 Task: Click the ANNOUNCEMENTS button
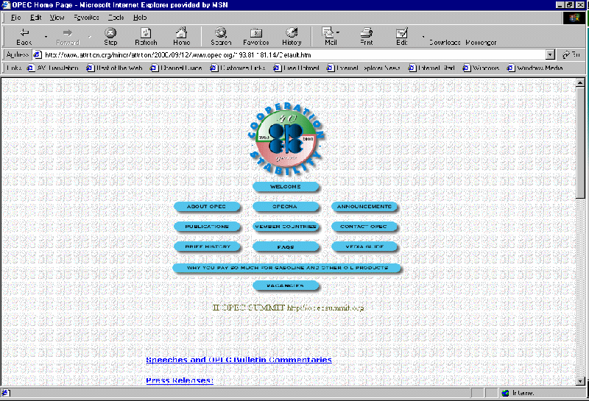(x=364, y=207)
